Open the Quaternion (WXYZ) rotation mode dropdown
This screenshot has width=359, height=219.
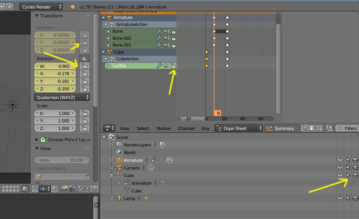tap(62, 97)
